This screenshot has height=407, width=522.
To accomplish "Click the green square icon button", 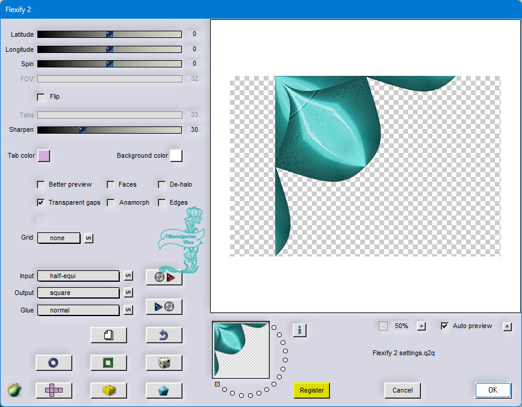I will (109, 362).
